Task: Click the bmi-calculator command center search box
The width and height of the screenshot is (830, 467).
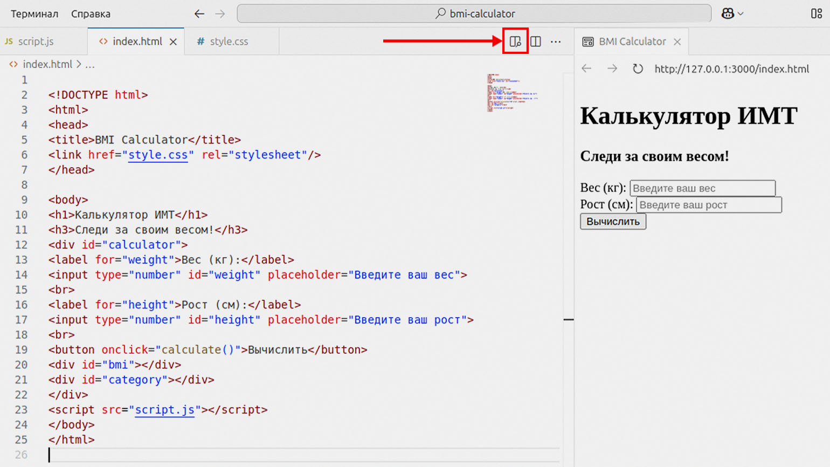Action: tap(474, 13)
